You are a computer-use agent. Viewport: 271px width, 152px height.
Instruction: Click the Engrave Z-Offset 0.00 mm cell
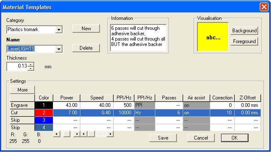pos(248,105)
